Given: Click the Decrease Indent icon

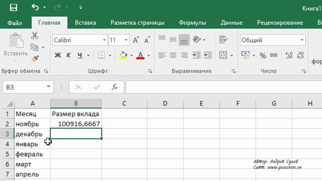Looking at the screenshot, I should (197, 55).
